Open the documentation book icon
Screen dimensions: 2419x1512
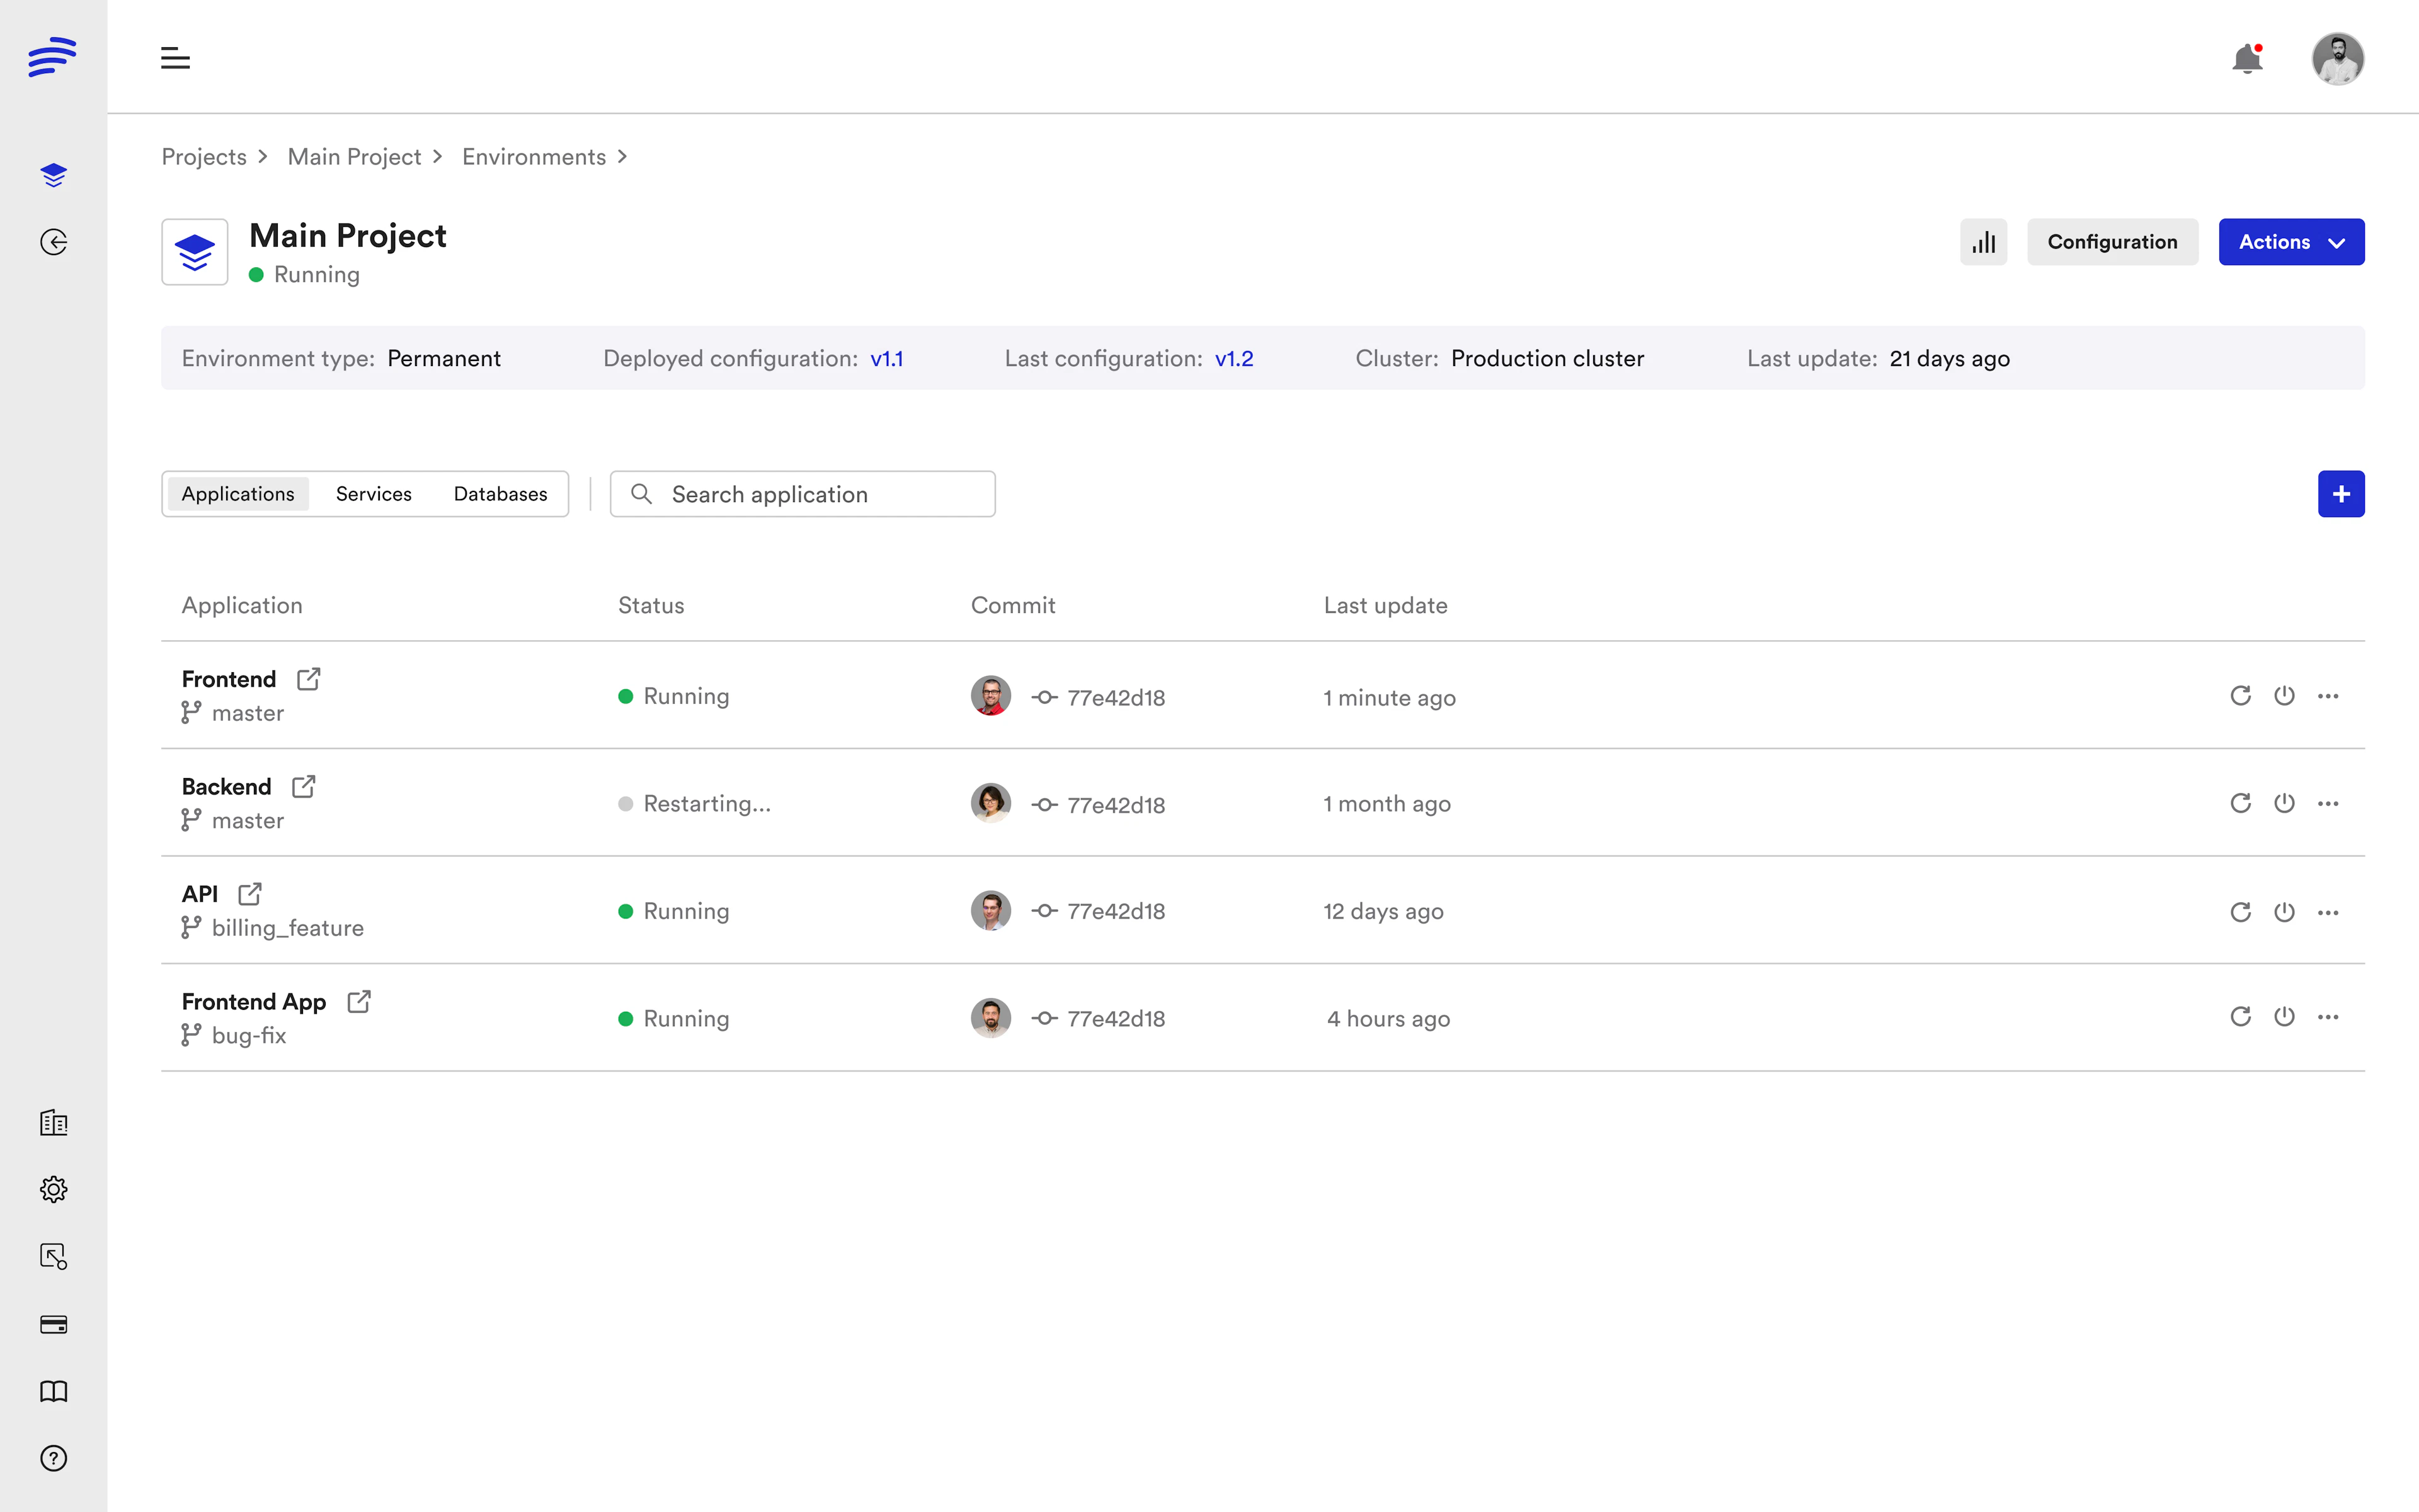[x=53, y=1391]
